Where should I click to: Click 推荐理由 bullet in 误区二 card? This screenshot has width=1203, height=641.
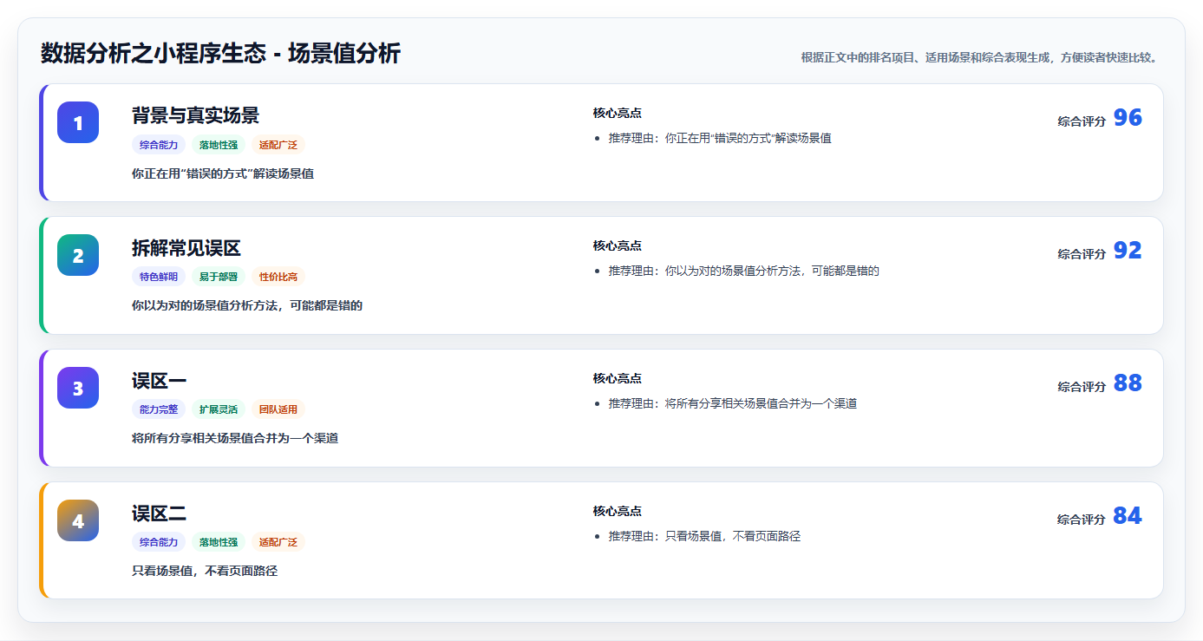[x=704, y=536]
